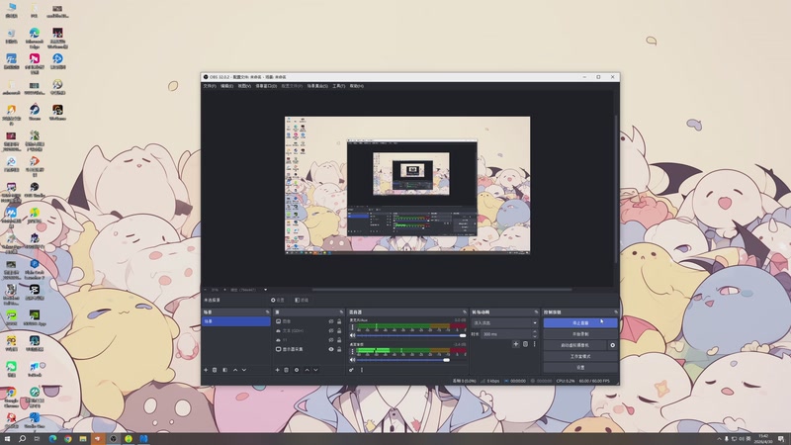The height and width of the screenshot is (445, 791).
Task: Click source filters button above docks
Action: [x=302, y=300]
